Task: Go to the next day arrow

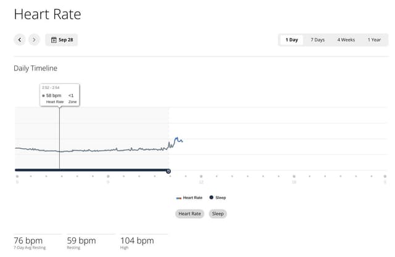Action: tap(34, 40)
